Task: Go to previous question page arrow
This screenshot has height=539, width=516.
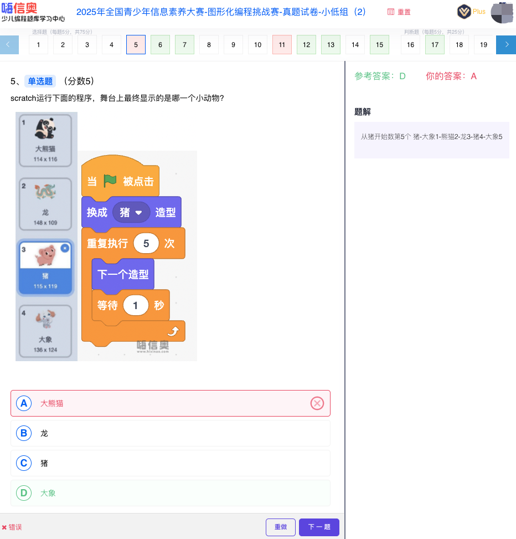Action: (x=9, y=45)
